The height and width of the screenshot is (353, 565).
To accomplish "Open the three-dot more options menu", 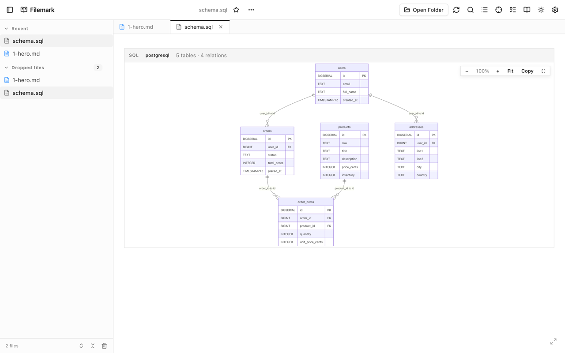I will point(251,10).
